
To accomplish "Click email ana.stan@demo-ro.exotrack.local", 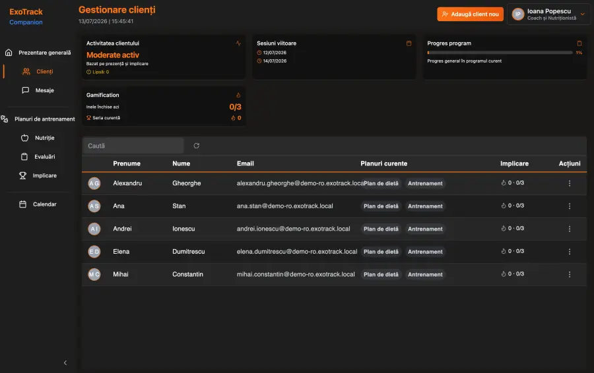I will point(285,206).
